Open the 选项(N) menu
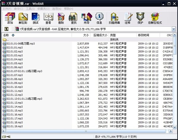178x140 pixels. (x=57, y=9)
